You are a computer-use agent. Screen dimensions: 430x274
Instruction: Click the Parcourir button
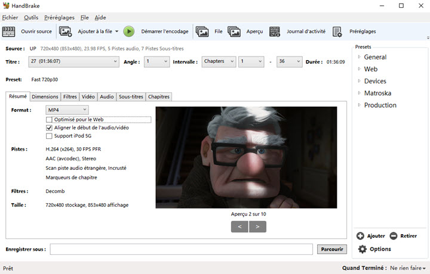click(332, 249)
